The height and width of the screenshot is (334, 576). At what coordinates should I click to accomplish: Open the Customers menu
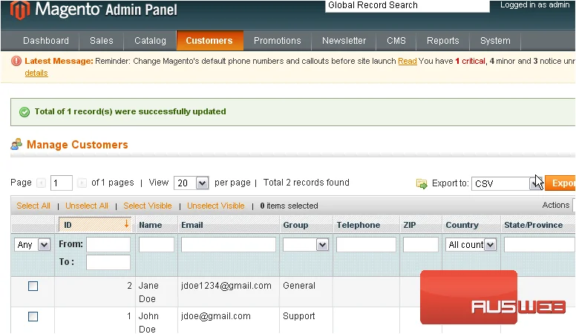pyautogui.click(x=209, y=40)
